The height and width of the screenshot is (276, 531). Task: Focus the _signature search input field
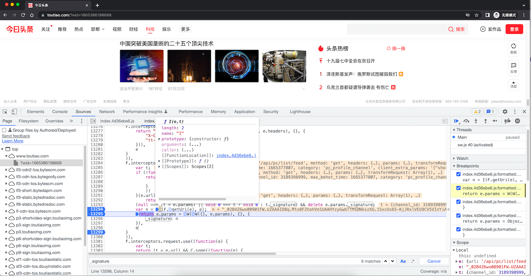(x=224, y=261)
